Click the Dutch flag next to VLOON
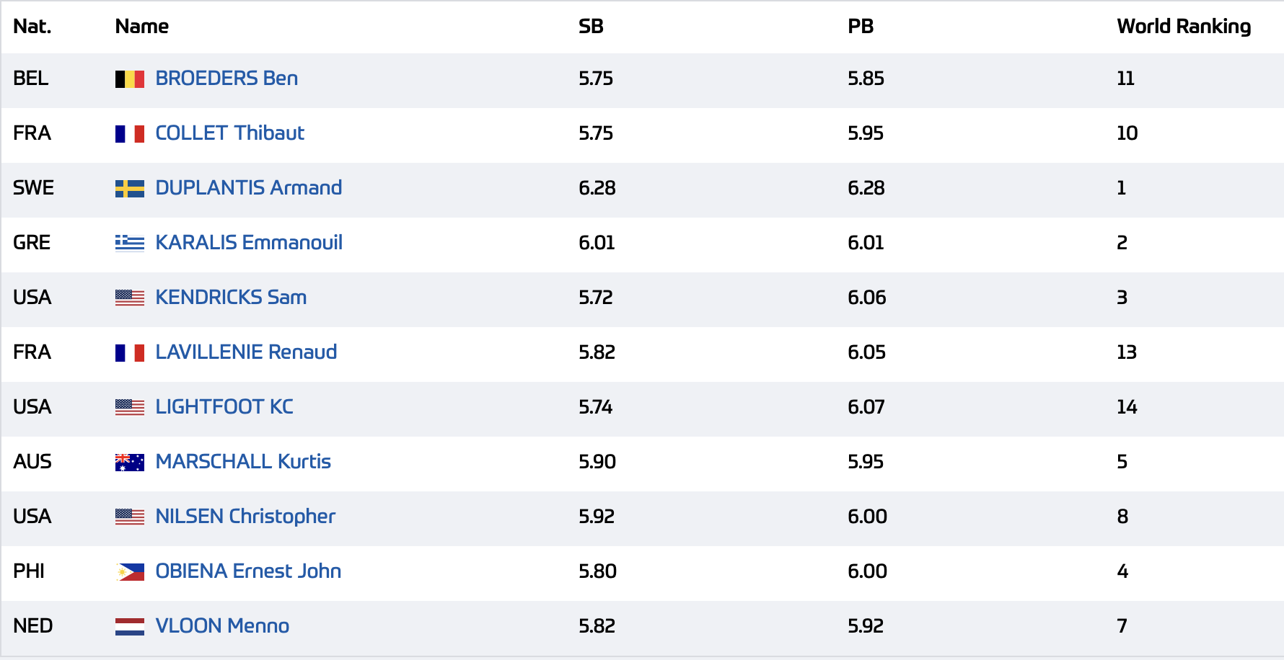1284x660 pixels. click(x=130, y=627)
